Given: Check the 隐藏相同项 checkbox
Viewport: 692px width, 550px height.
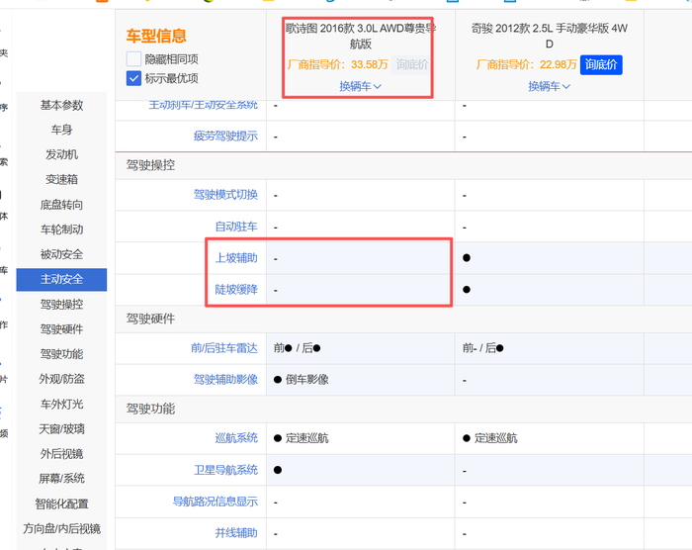Looking at the screenshot, I should tap(133, 59).
